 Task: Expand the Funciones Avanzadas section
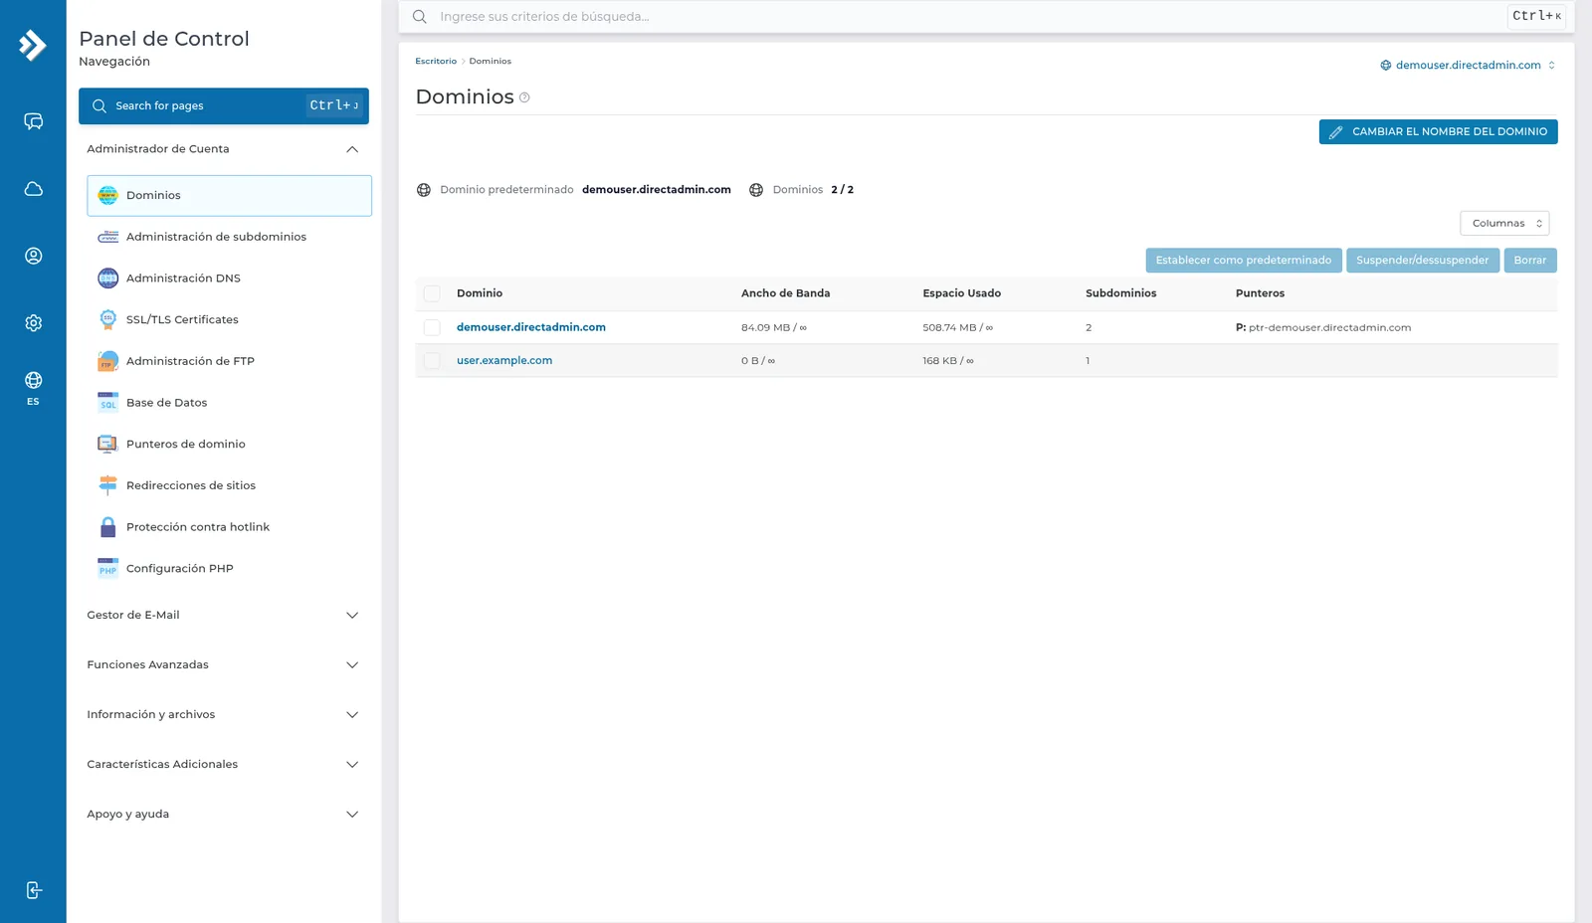(x=224, y=664)
